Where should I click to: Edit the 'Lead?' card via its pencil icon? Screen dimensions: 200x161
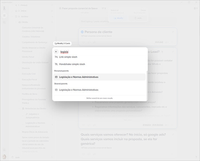tap(173, 52)
